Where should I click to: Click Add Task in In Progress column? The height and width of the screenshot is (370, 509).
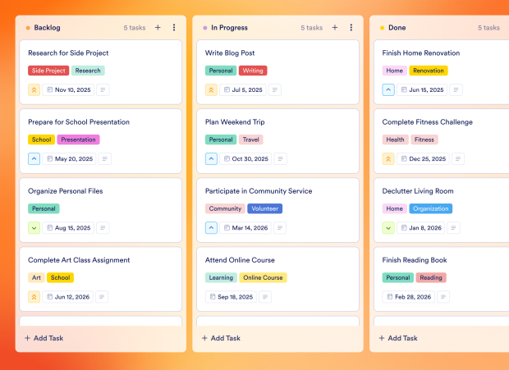pos(221,338)
